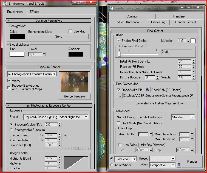Click the Environment Map None button

click(58, 37)
